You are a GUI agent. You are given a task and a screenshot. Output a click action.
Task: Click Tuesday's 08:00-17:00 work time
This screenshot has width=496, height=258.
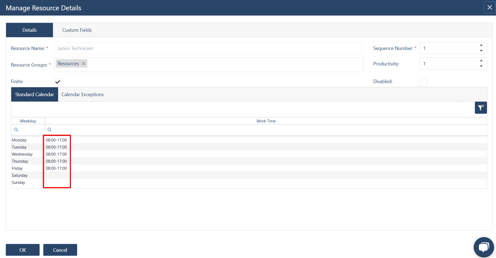click(x=56, y=147)
